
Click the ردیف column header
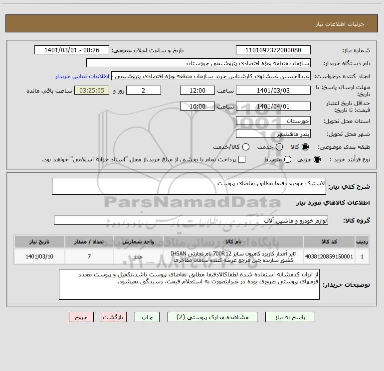click(362, 242)
